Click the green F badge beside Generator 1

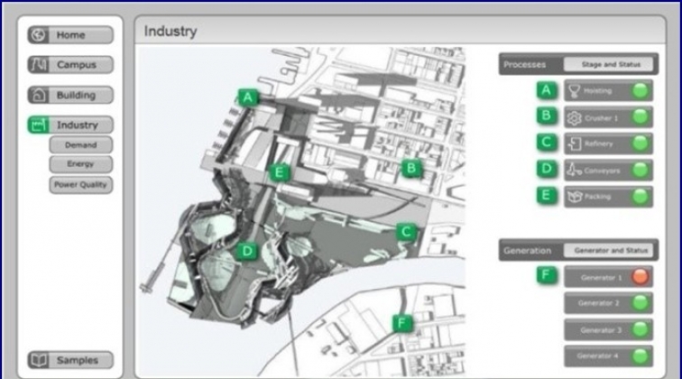pyautogui.click(x=547, y=276)
